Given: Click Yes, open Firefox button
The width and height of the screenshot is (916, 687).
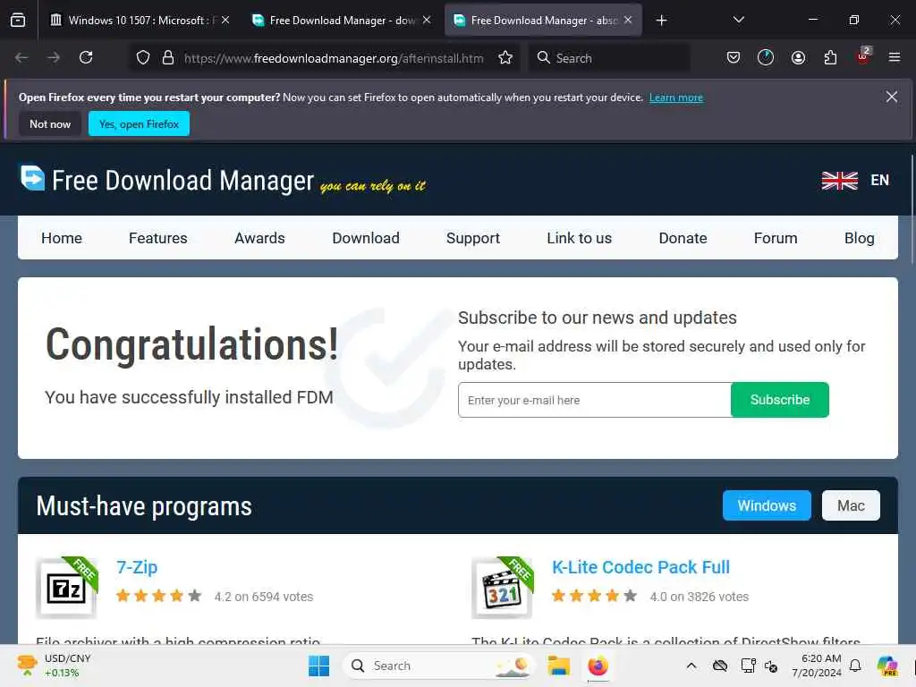Looking at the screenshot, I should (139, 123).
